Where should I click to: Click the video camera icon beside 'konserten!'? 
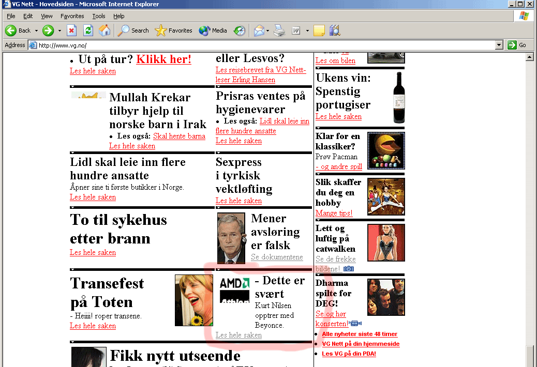[355, 323]
